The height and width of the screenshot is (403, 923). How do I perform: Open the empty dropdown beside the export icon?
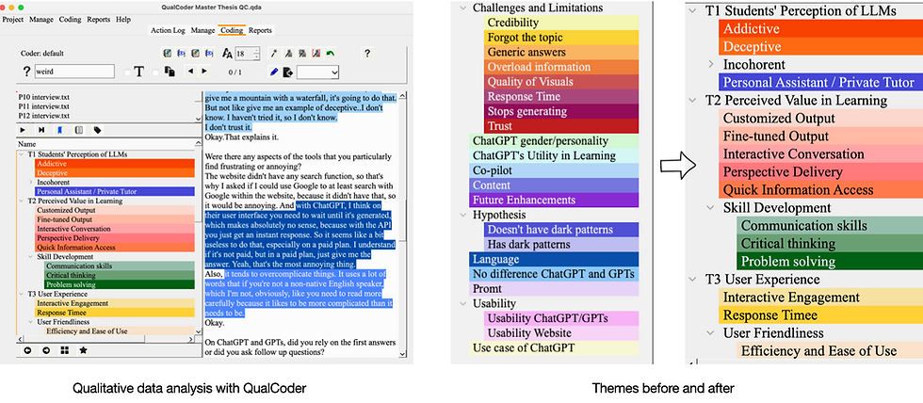pyautogui.click(x=318, y=72)
